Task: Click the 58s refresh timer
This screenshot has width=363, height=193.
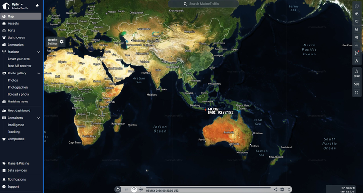Action: [356, 84]
